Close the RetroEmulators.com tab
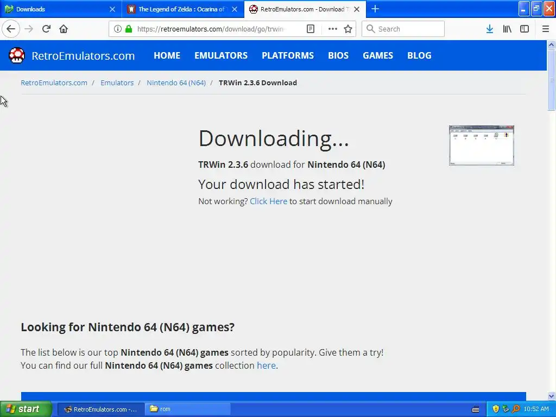This screenshot has width=556, height=417. [357, 9]
